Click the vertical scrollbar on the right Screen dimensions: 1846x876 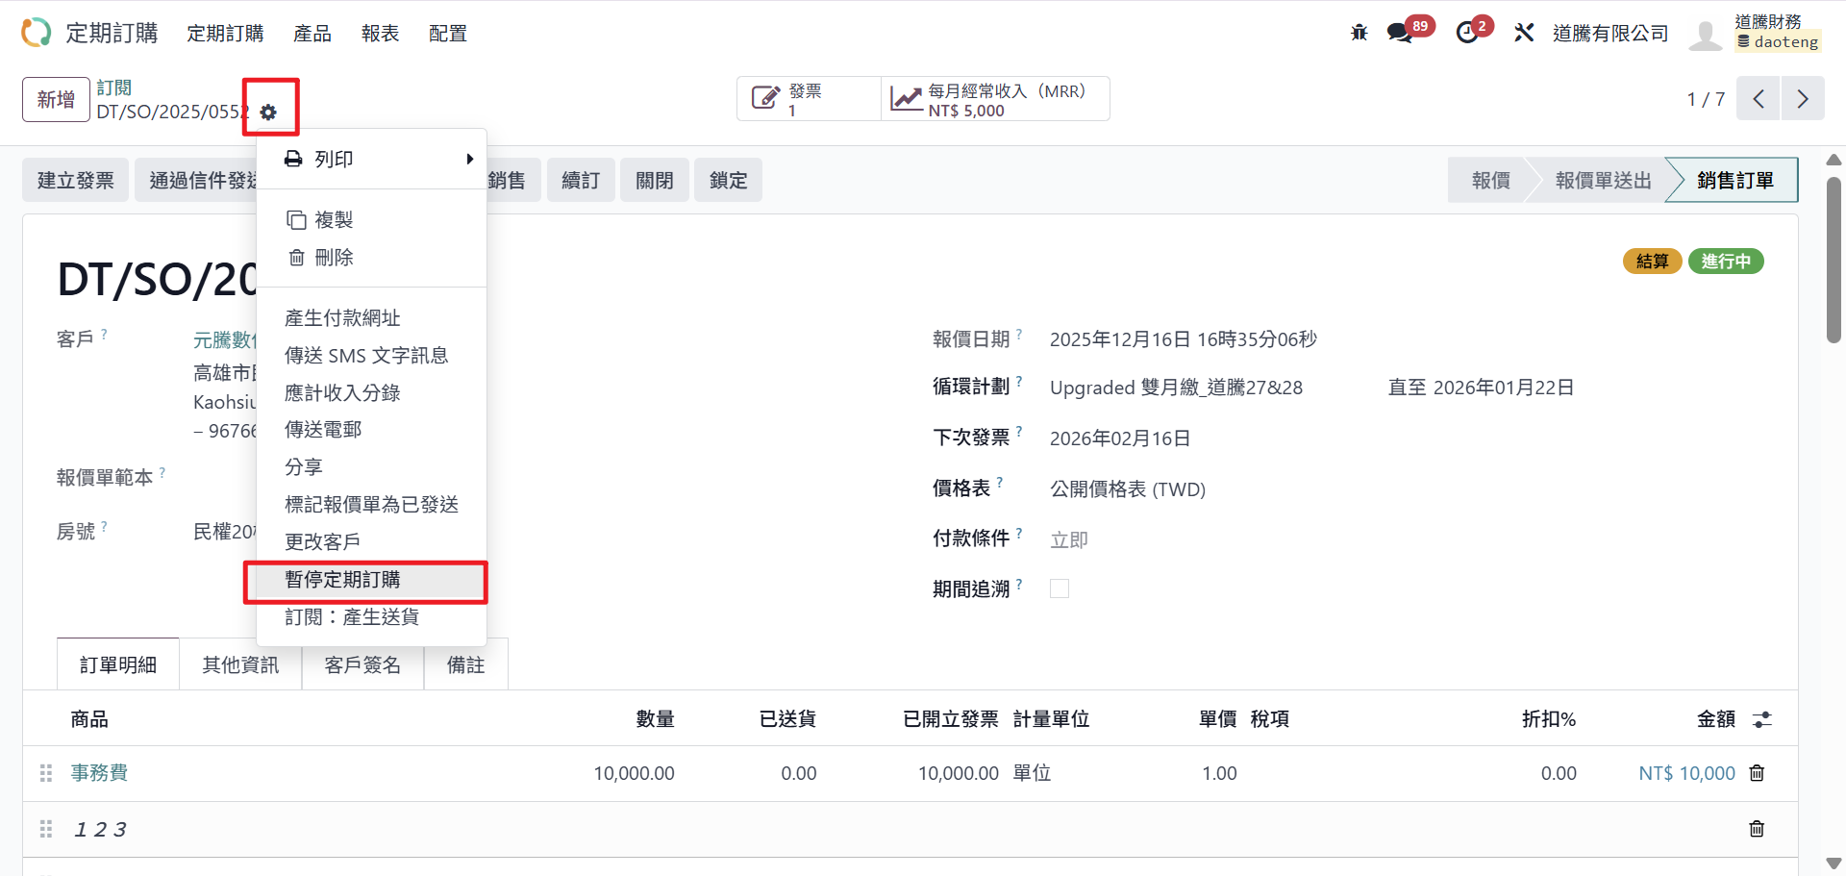1834,260
